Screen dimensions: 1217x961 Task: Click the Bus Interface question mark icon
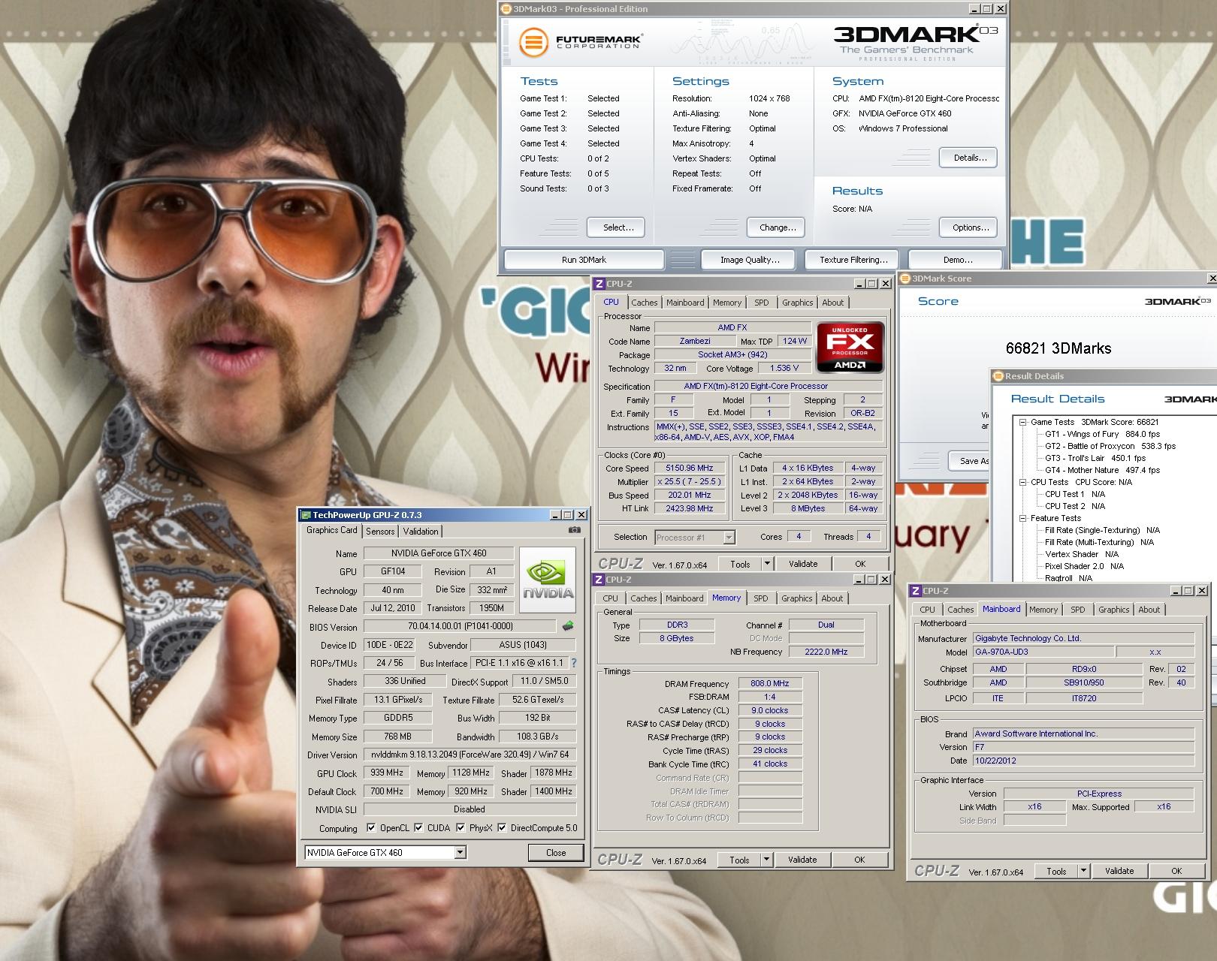tap(574, 663)
